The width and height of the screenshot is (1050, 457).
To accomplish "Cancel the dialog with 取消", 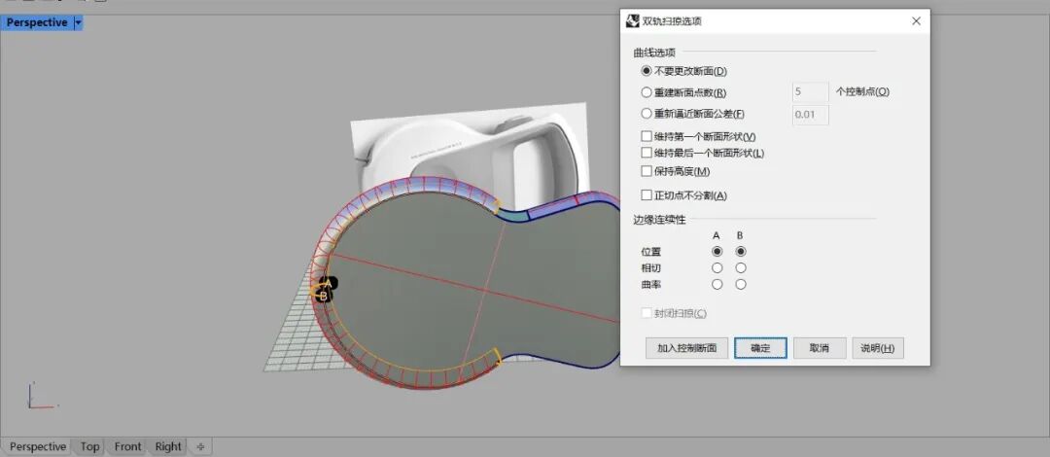I will pos(819,348).
